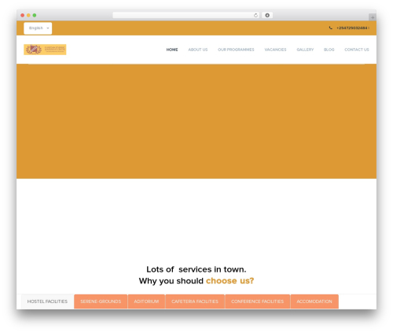393x333 pixels.
Task: Open a new browser tab with plus button
Action: coord(373,17)
